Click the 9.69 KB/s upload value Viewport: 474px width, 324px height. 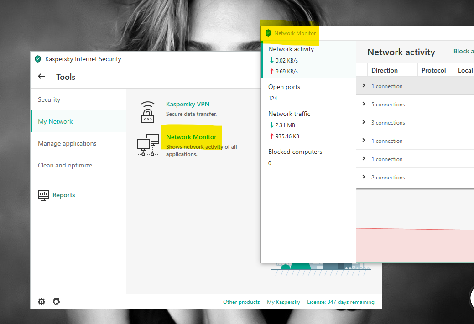[x=286, y=71]
